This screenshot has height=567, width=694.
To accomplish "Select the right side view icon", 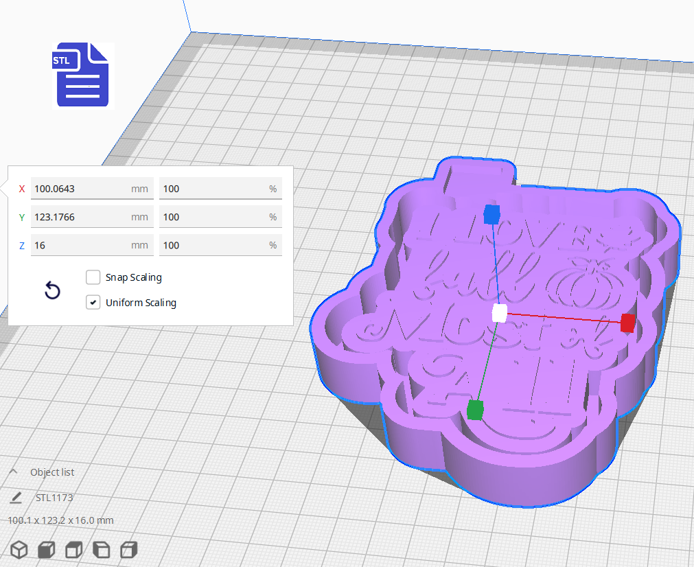I will click(x=129, y=549).
